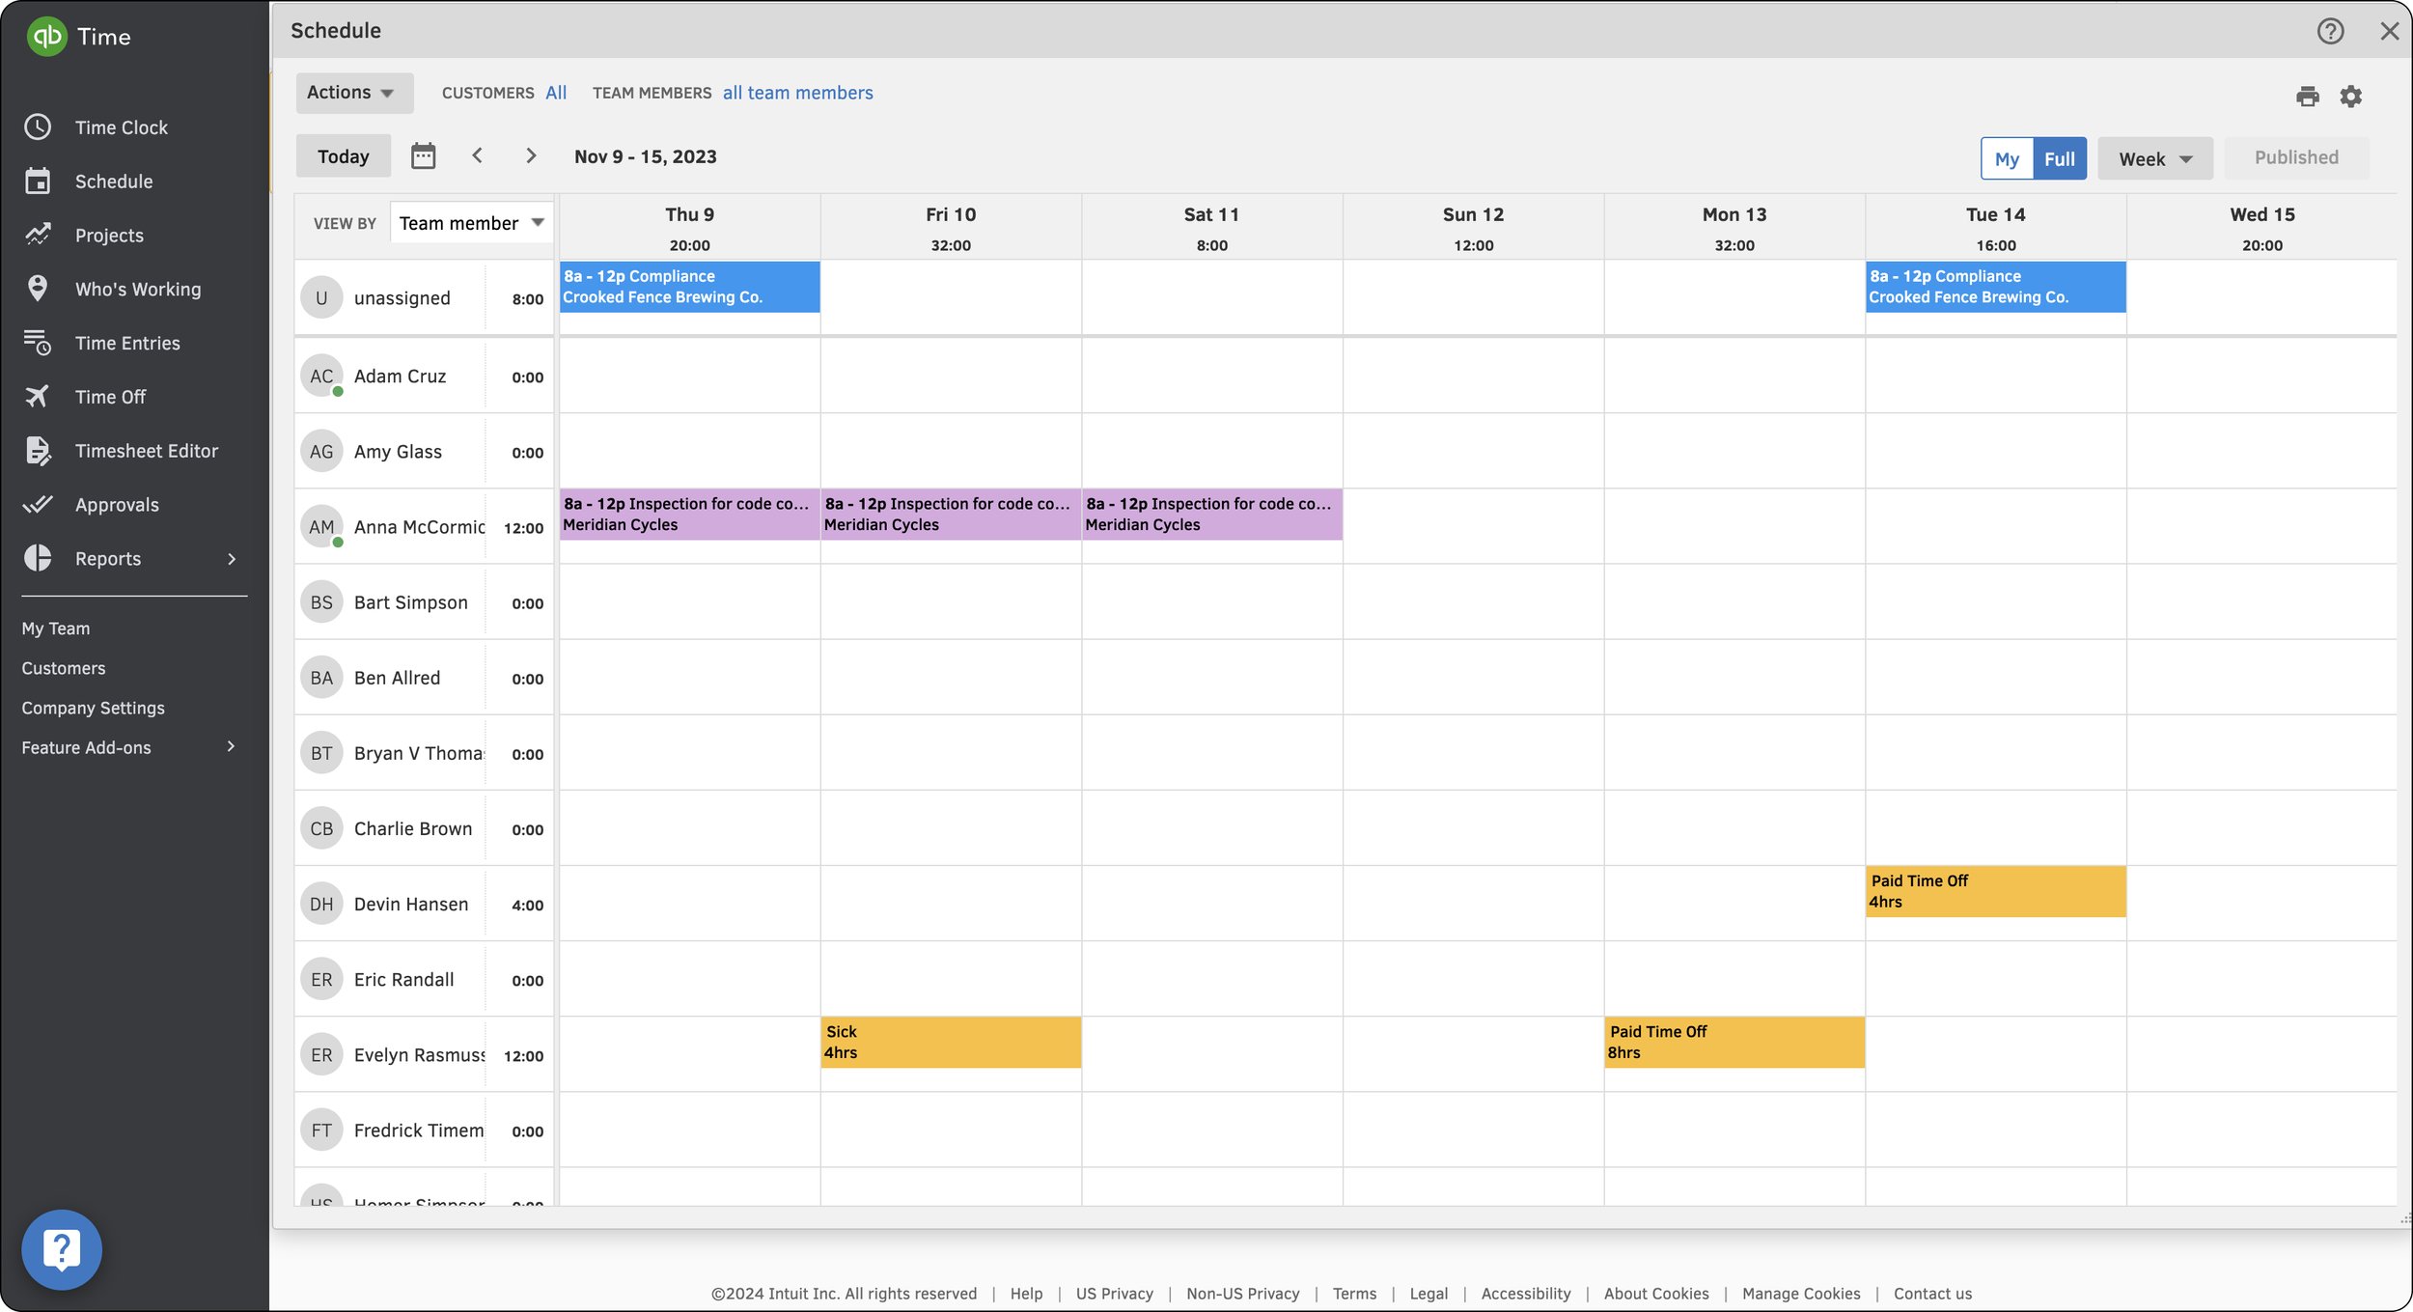
Task: Click the all team members filter link
Action: 797,93
